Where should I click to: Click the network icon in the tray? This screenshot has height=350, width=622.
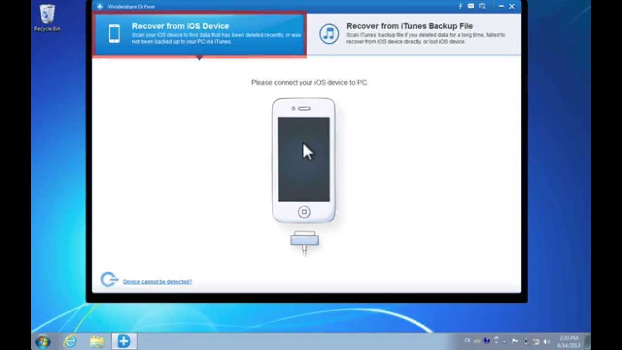(x=536, y=341)
